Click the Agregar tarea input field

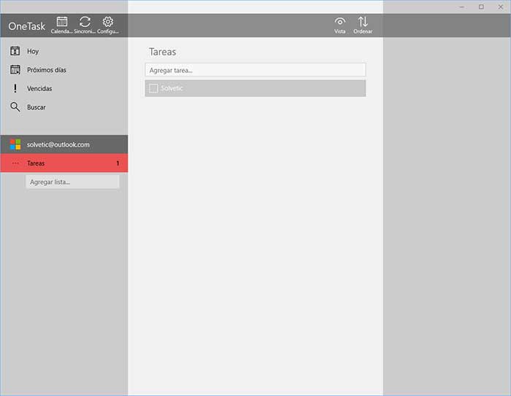click(x=255, y=70)
